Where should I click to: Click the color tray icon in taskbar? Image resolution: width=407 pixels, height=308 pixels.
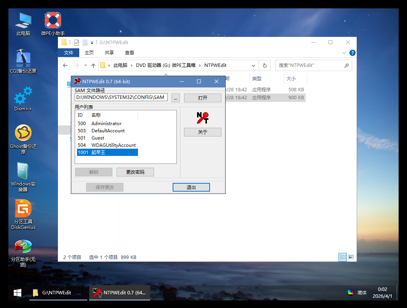351,292
